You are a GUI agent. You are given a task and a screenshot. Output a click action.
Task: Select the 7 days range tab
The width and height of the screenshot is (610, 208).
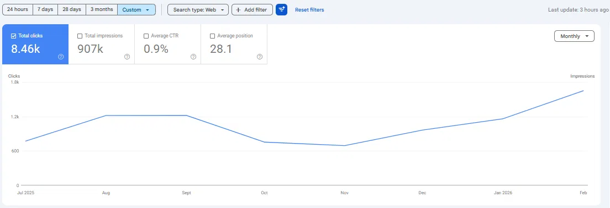tap(45, 10)
